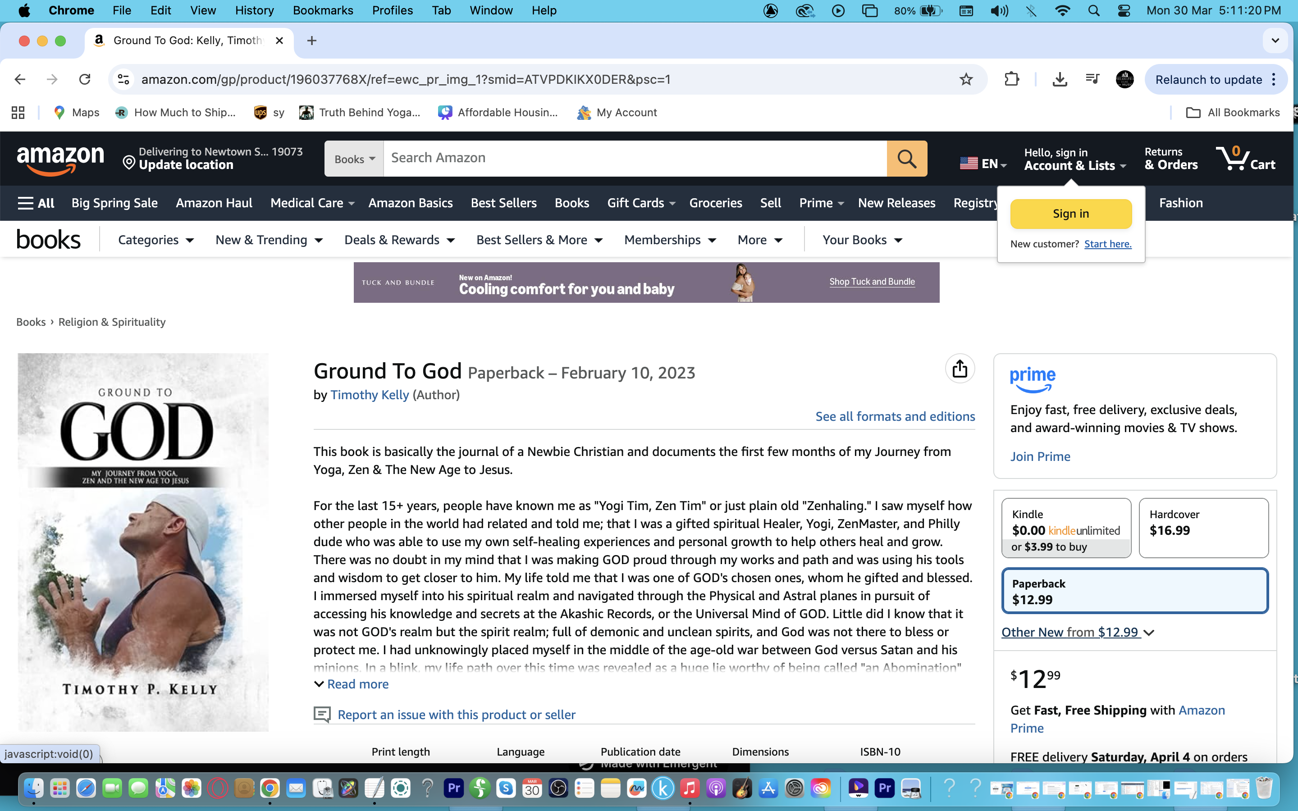The width and height of the screenshot is (1298, 811).
Task: Expand the New & Trending menu
Action: (269, 240)
